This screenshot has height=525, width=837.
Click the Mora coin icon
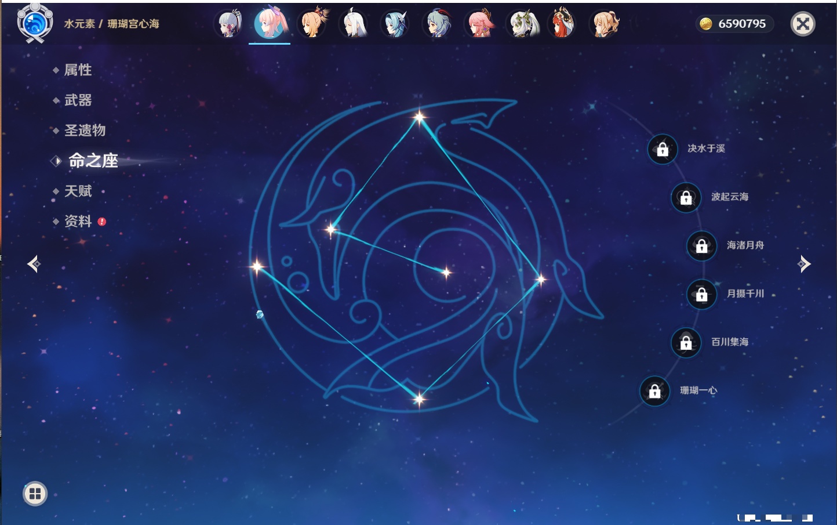tap(706, 24)
